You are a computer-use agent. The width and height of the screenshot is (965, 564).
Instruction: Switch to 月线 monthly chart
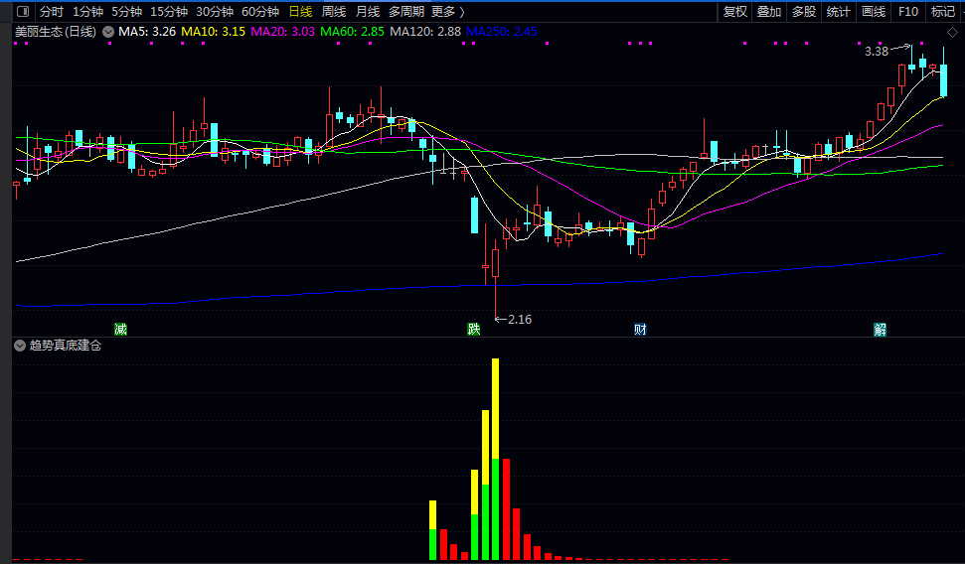pyautogui.click(x=368, y=12)
